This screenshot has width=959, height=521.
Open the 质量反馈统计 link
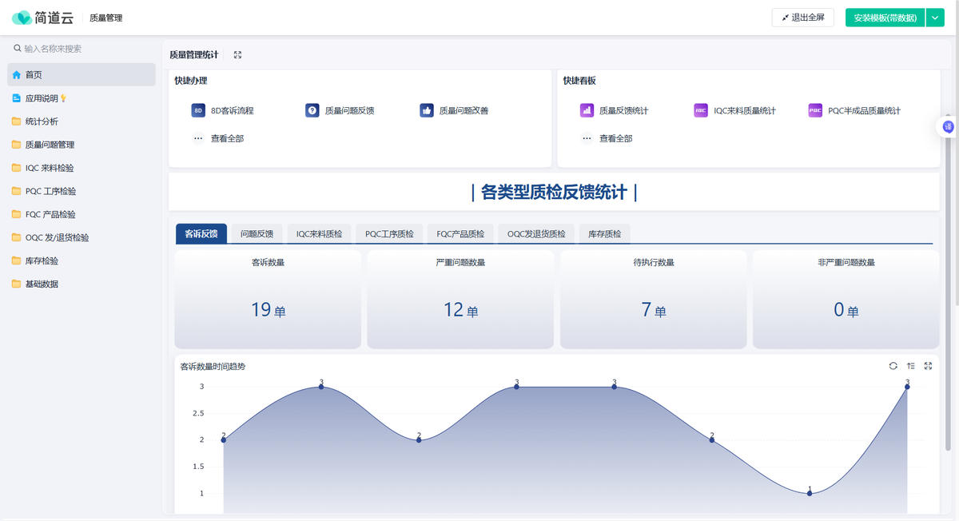624,111
